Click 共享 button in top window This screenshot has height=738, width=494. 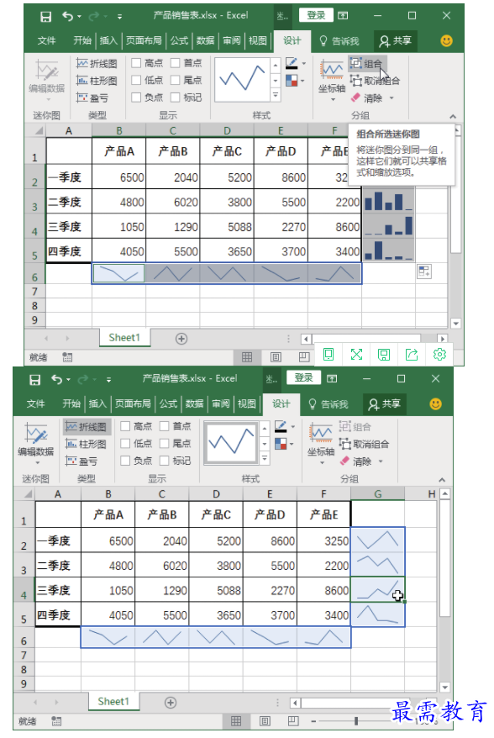[x=395, y=41]
